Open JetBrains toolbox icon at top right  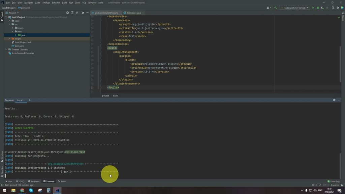pyautogui.click(x=342, y=8)
